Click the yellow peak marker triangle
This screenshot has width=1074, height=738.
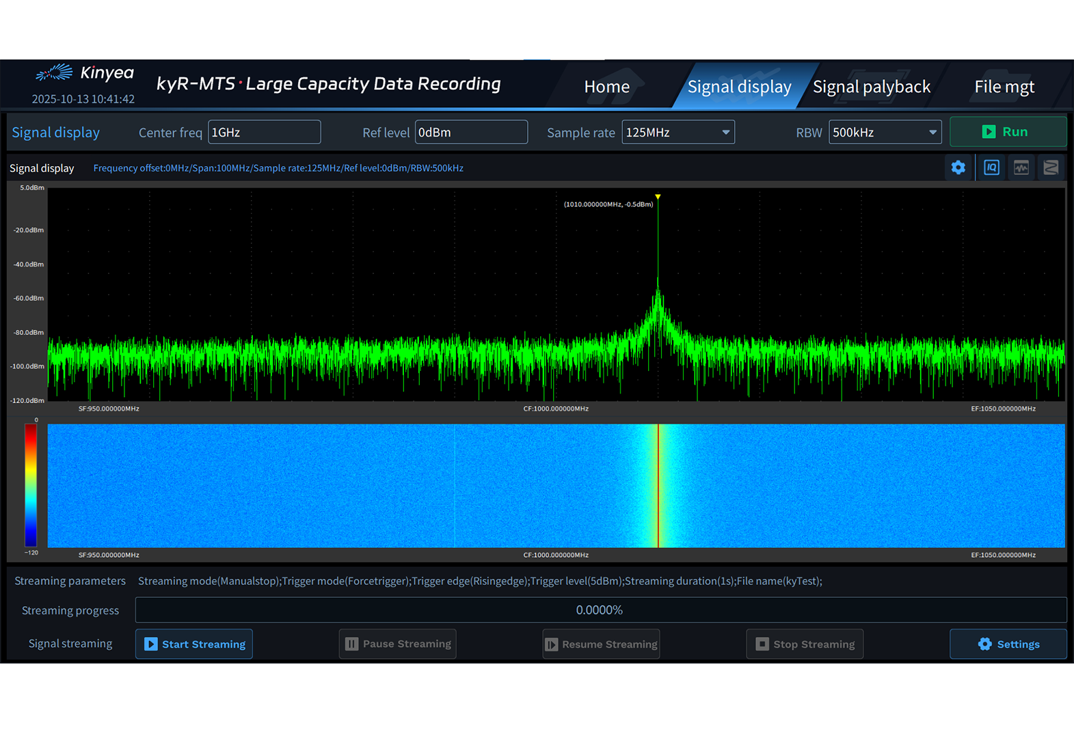click(658, 197)
